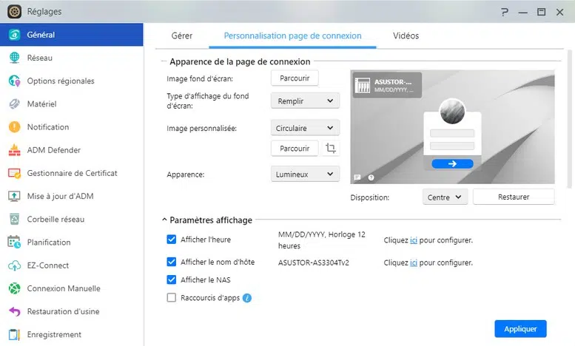The image size is (575, 346).
Task: Click the question mark icon in login preview
Action: (371, 177)
